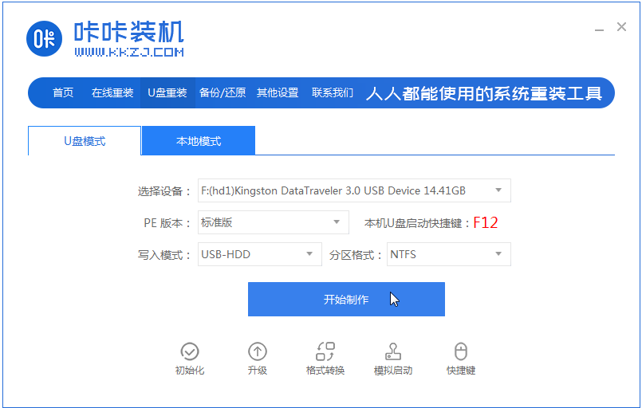Open the 格式转换 format conversion icon
The image size is (642, 408).
pyautogui.click(x=325, y=351)
